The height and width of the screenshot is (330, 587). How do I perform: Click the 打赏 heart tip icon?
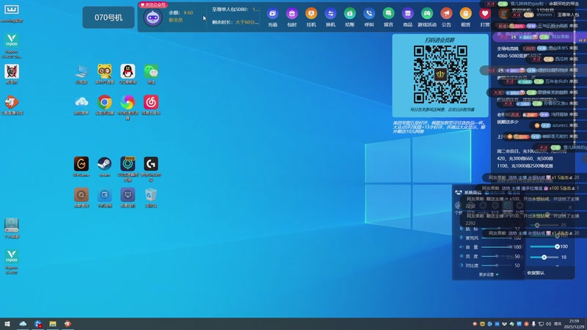[x=485, y=14]
